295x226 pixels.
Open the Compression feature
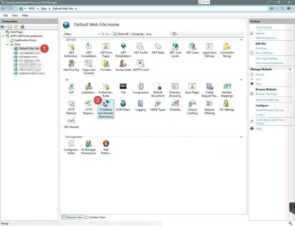click(x=140, y=88)
